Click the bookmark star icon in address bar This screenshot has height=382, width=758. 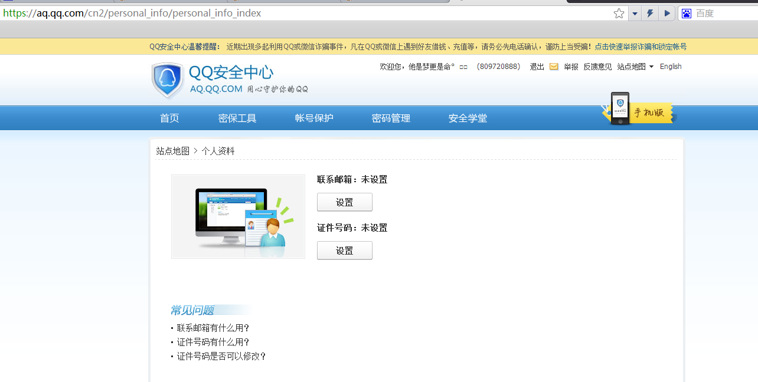pos(619,14)
